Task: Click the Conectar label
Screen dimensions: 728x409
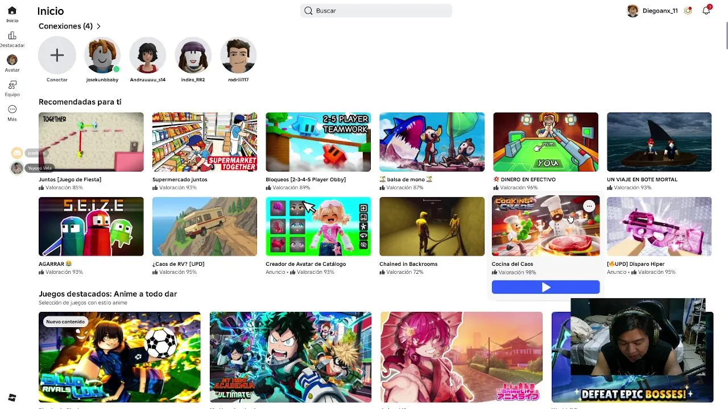Action: coord(57,80)
